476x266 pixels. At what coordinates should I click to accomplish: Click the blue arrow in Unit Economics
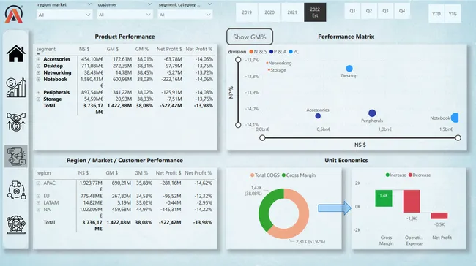[335, 208]
